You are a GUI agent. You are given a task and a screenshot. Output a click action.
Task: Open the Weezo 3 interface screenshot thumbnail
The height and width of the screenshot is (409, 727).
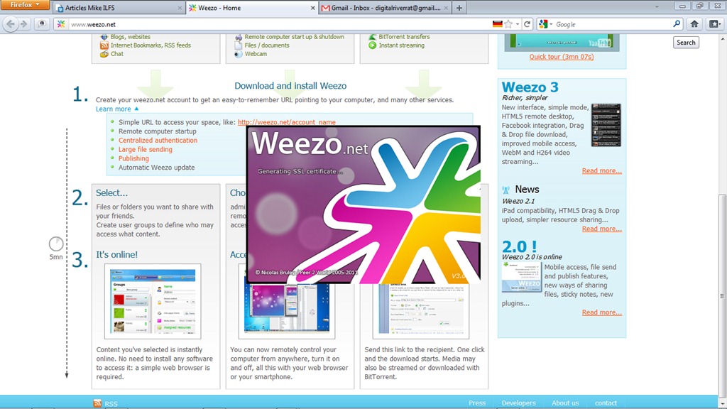606,125
